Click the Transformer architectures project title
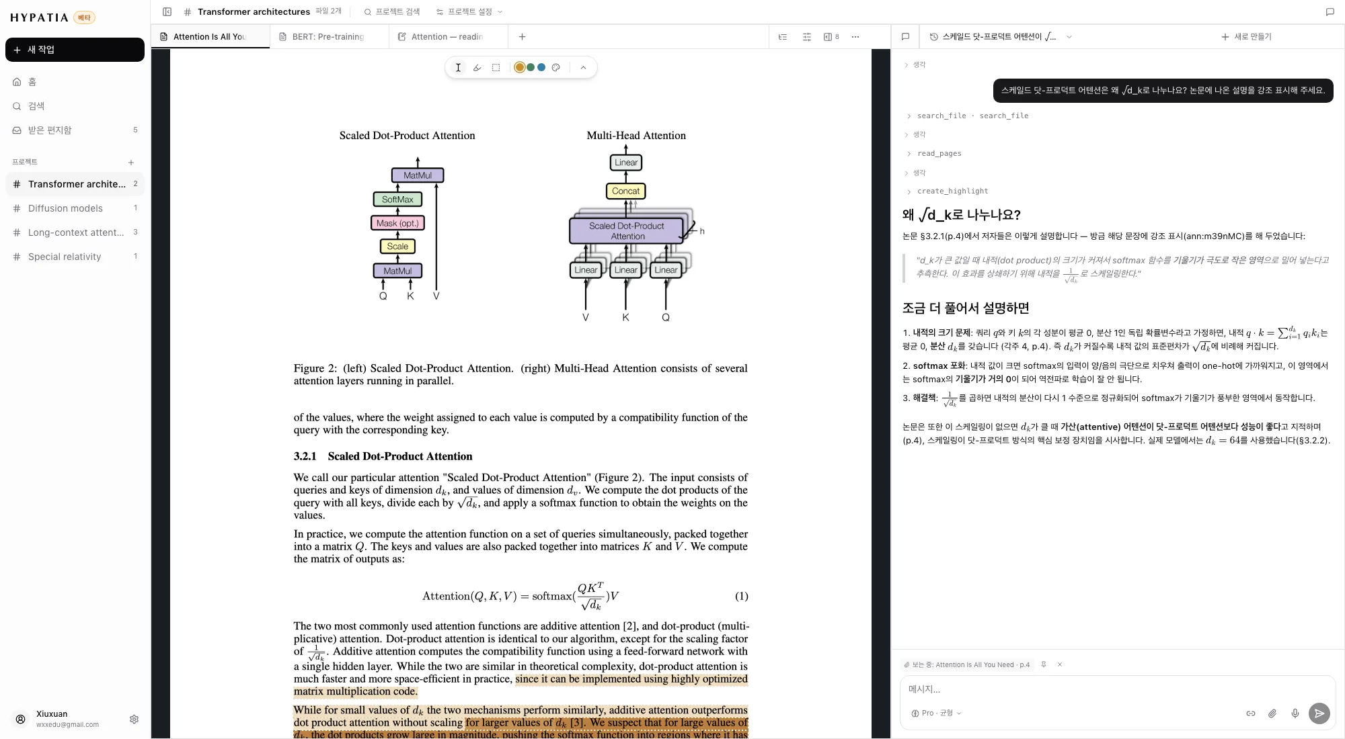 pos(254,12)
